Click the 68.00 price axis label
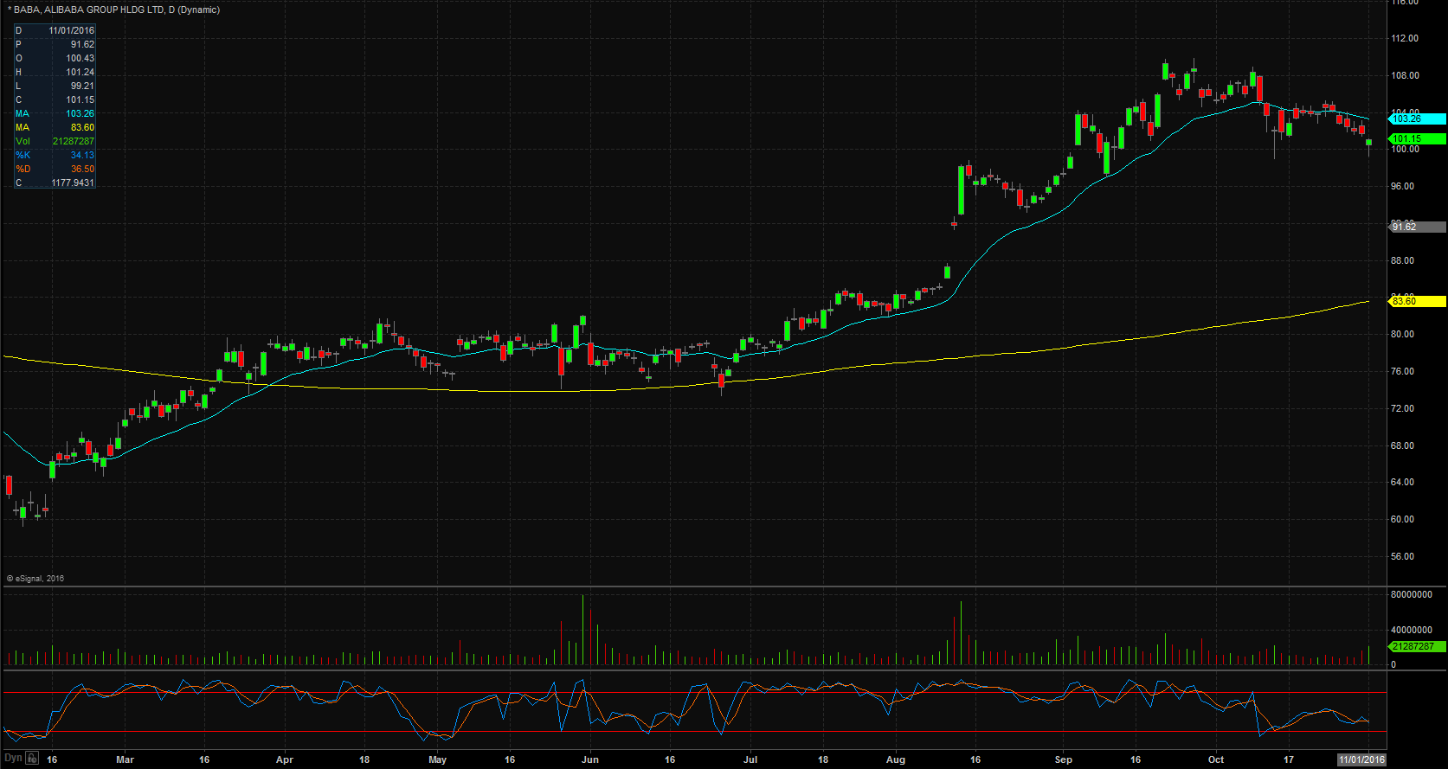 1402,445
